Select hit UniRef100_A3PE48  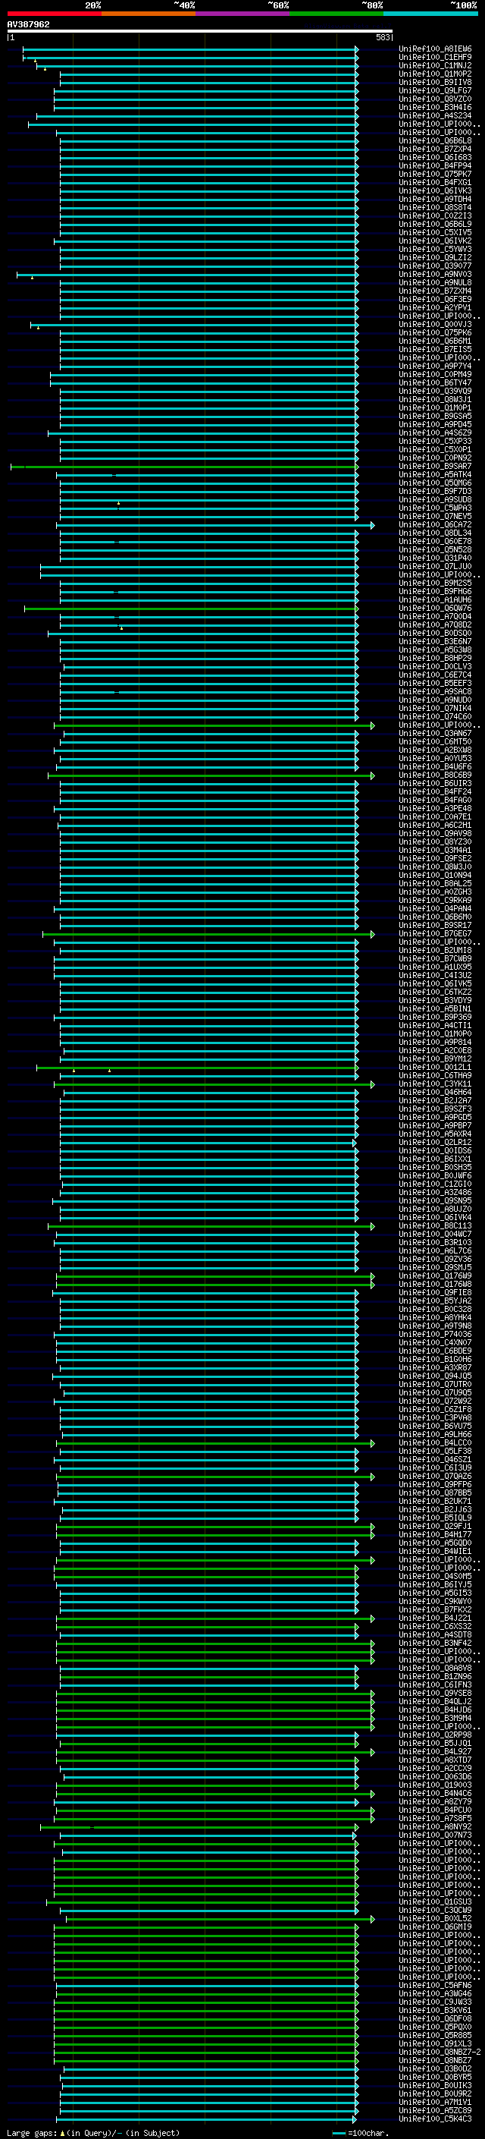pos(435,809)
